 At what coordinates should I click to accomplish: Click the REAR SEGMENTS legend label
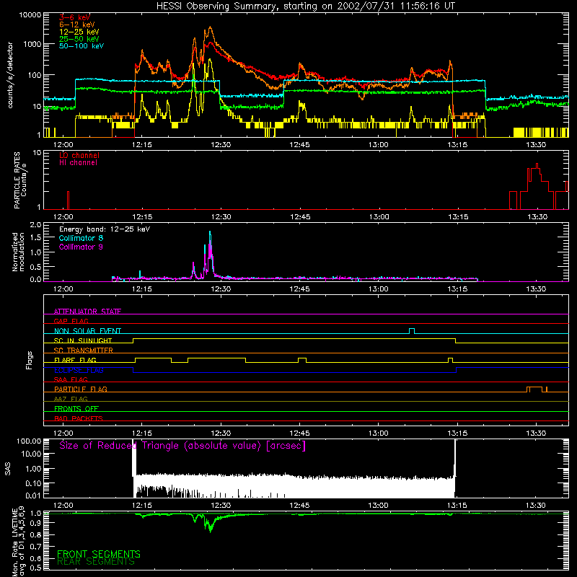[x=96, y=562]
